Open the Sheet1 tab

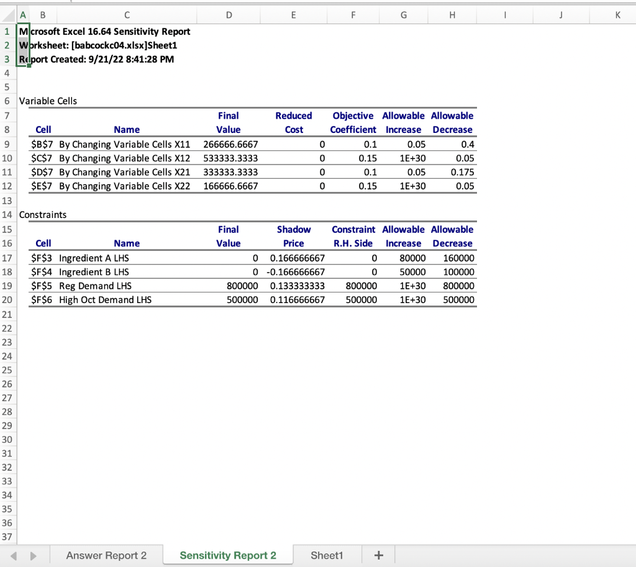pyautogui.click(x=327, y=555)
